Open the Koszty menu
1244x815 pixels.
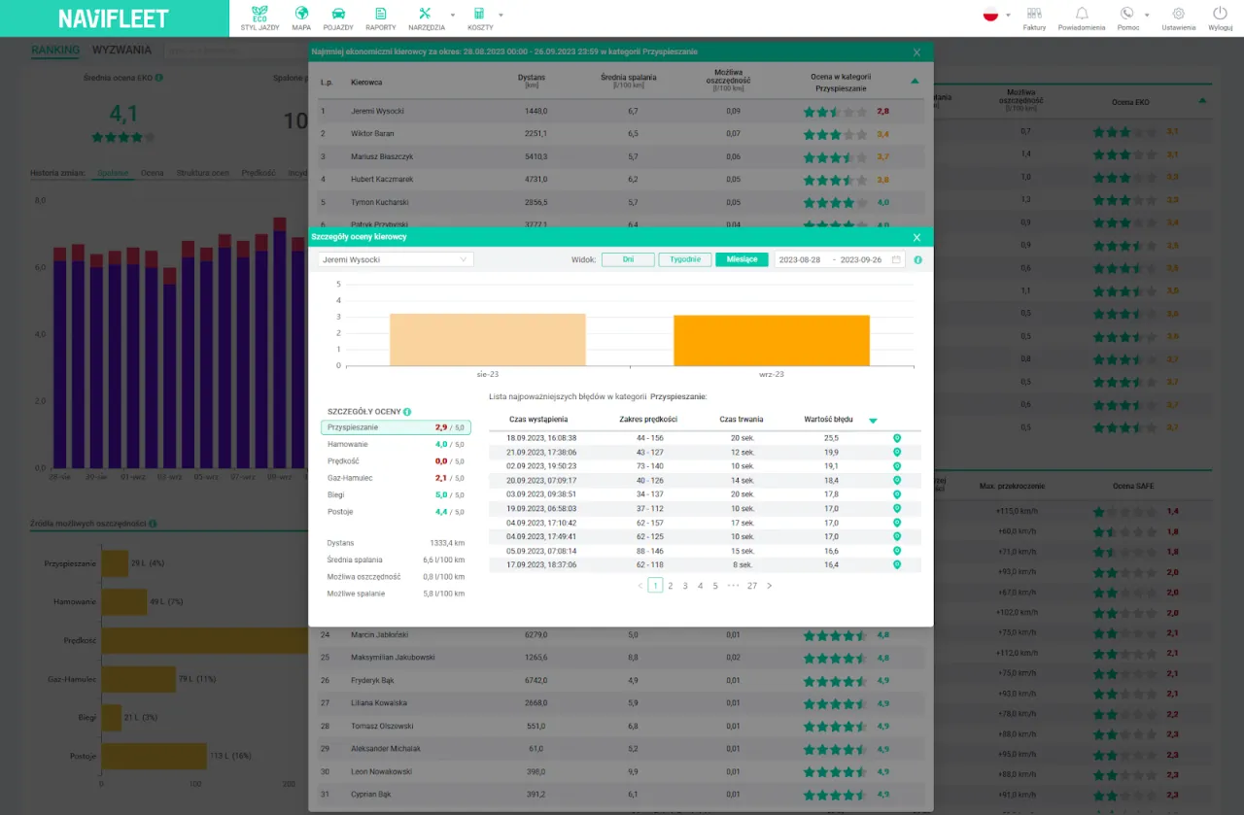[479, 15]
